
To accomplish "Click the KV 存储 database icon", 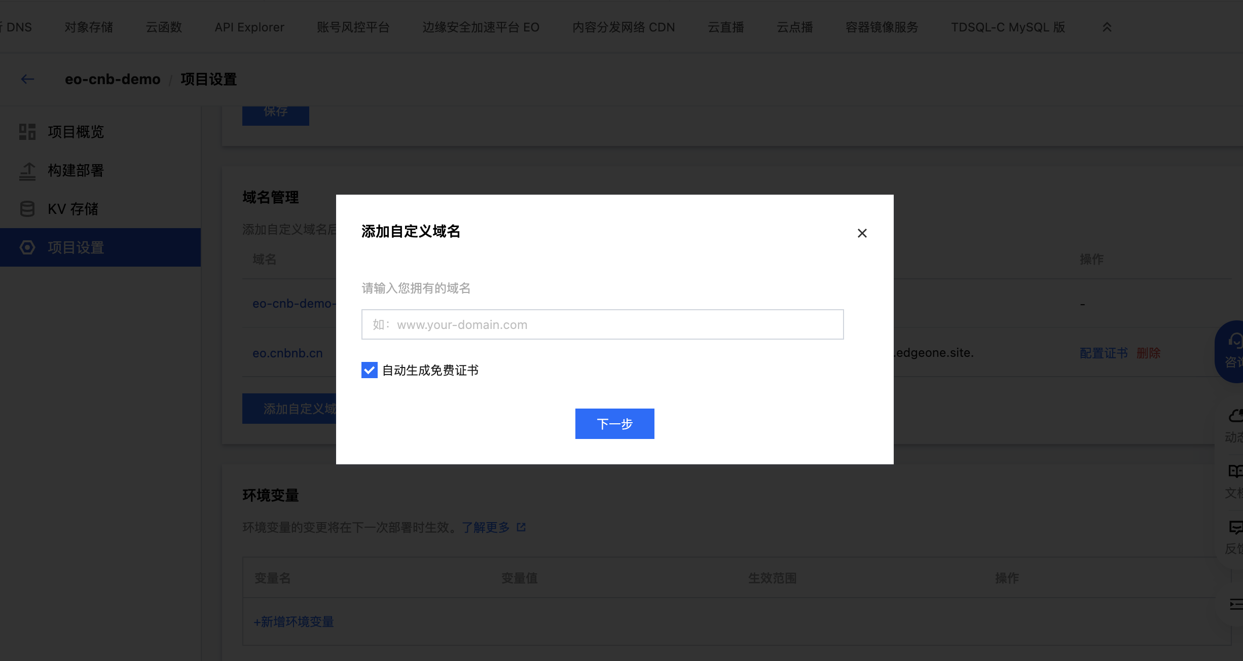I will (27, 209).
